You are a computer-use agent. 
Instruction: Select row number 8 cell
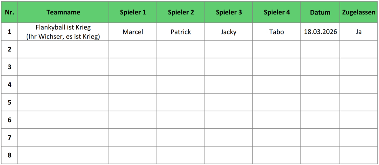tap(9, 155)
